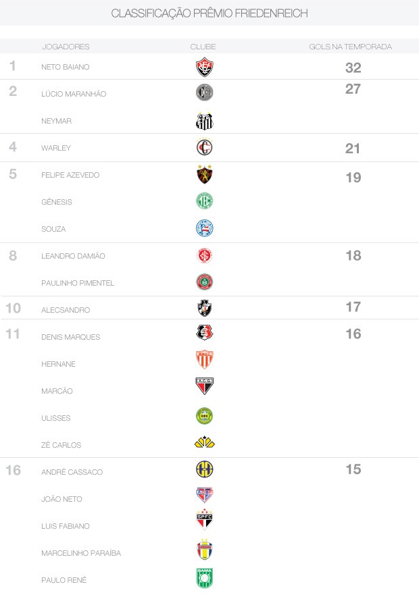
Task: Click Leandro Damião's Internacional crest
Action: point(204,255)
